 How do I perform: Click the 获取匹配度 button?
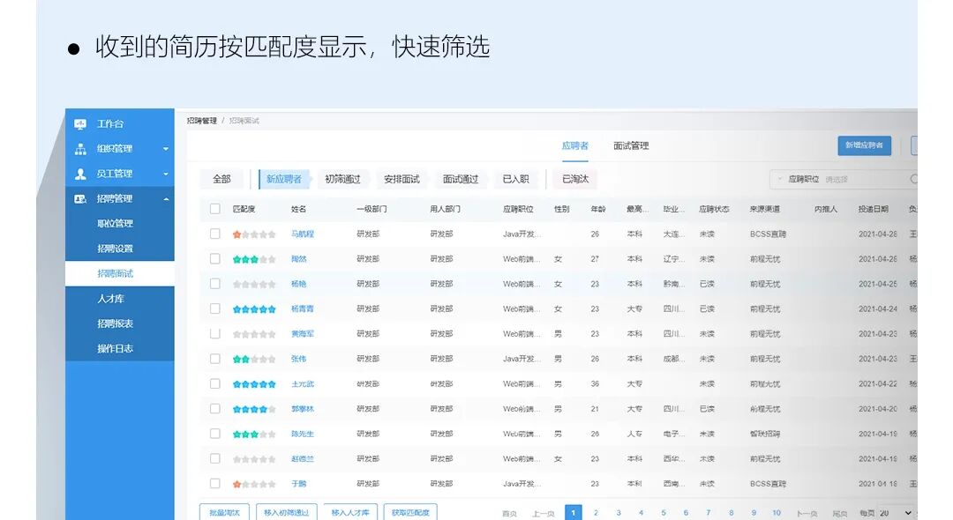[410, 512]
